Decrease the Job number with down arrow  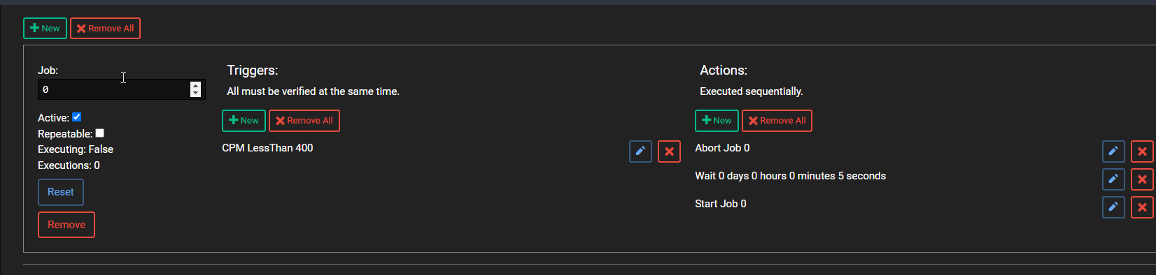(x=195, y=93)
